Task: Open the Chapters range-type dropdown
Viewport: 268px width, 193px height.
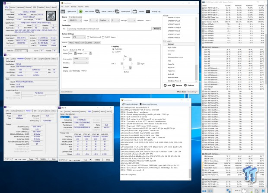Action: pos(104,20)
